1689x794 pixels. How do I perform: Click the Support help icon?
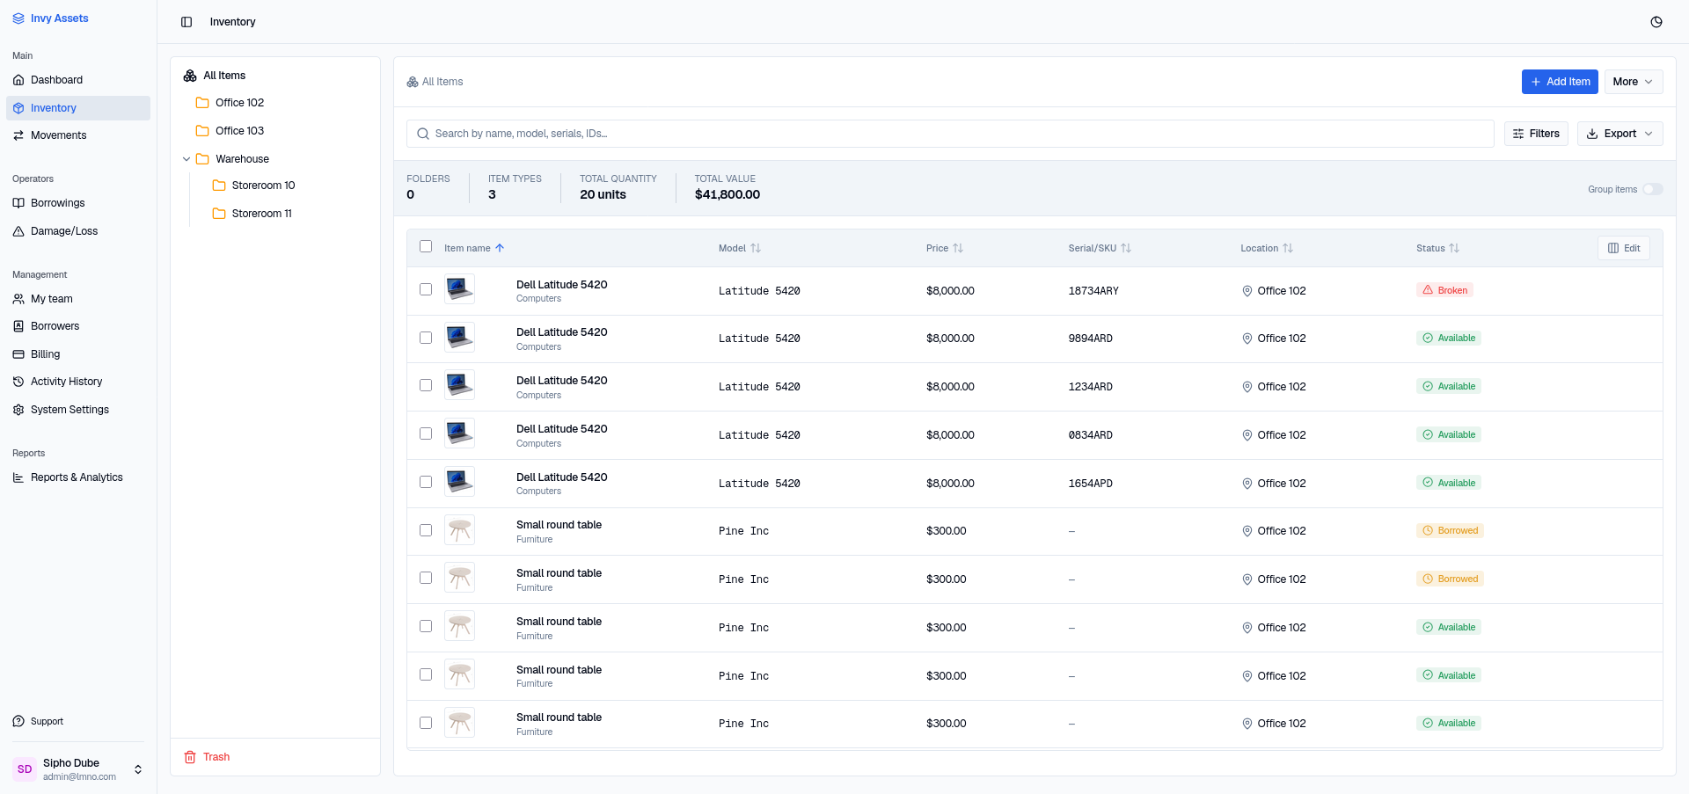(x=18, y=722)
